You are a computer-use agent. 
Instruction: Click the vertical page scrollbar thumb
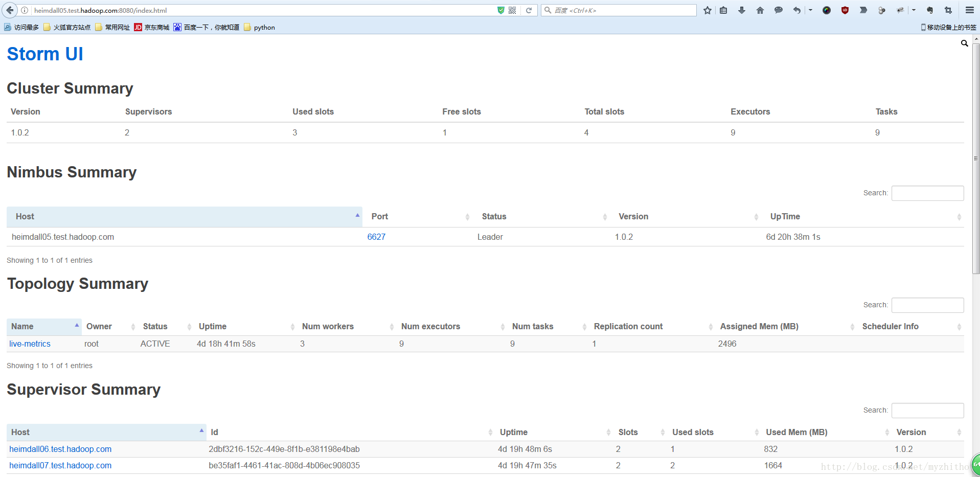click(976, 158)
